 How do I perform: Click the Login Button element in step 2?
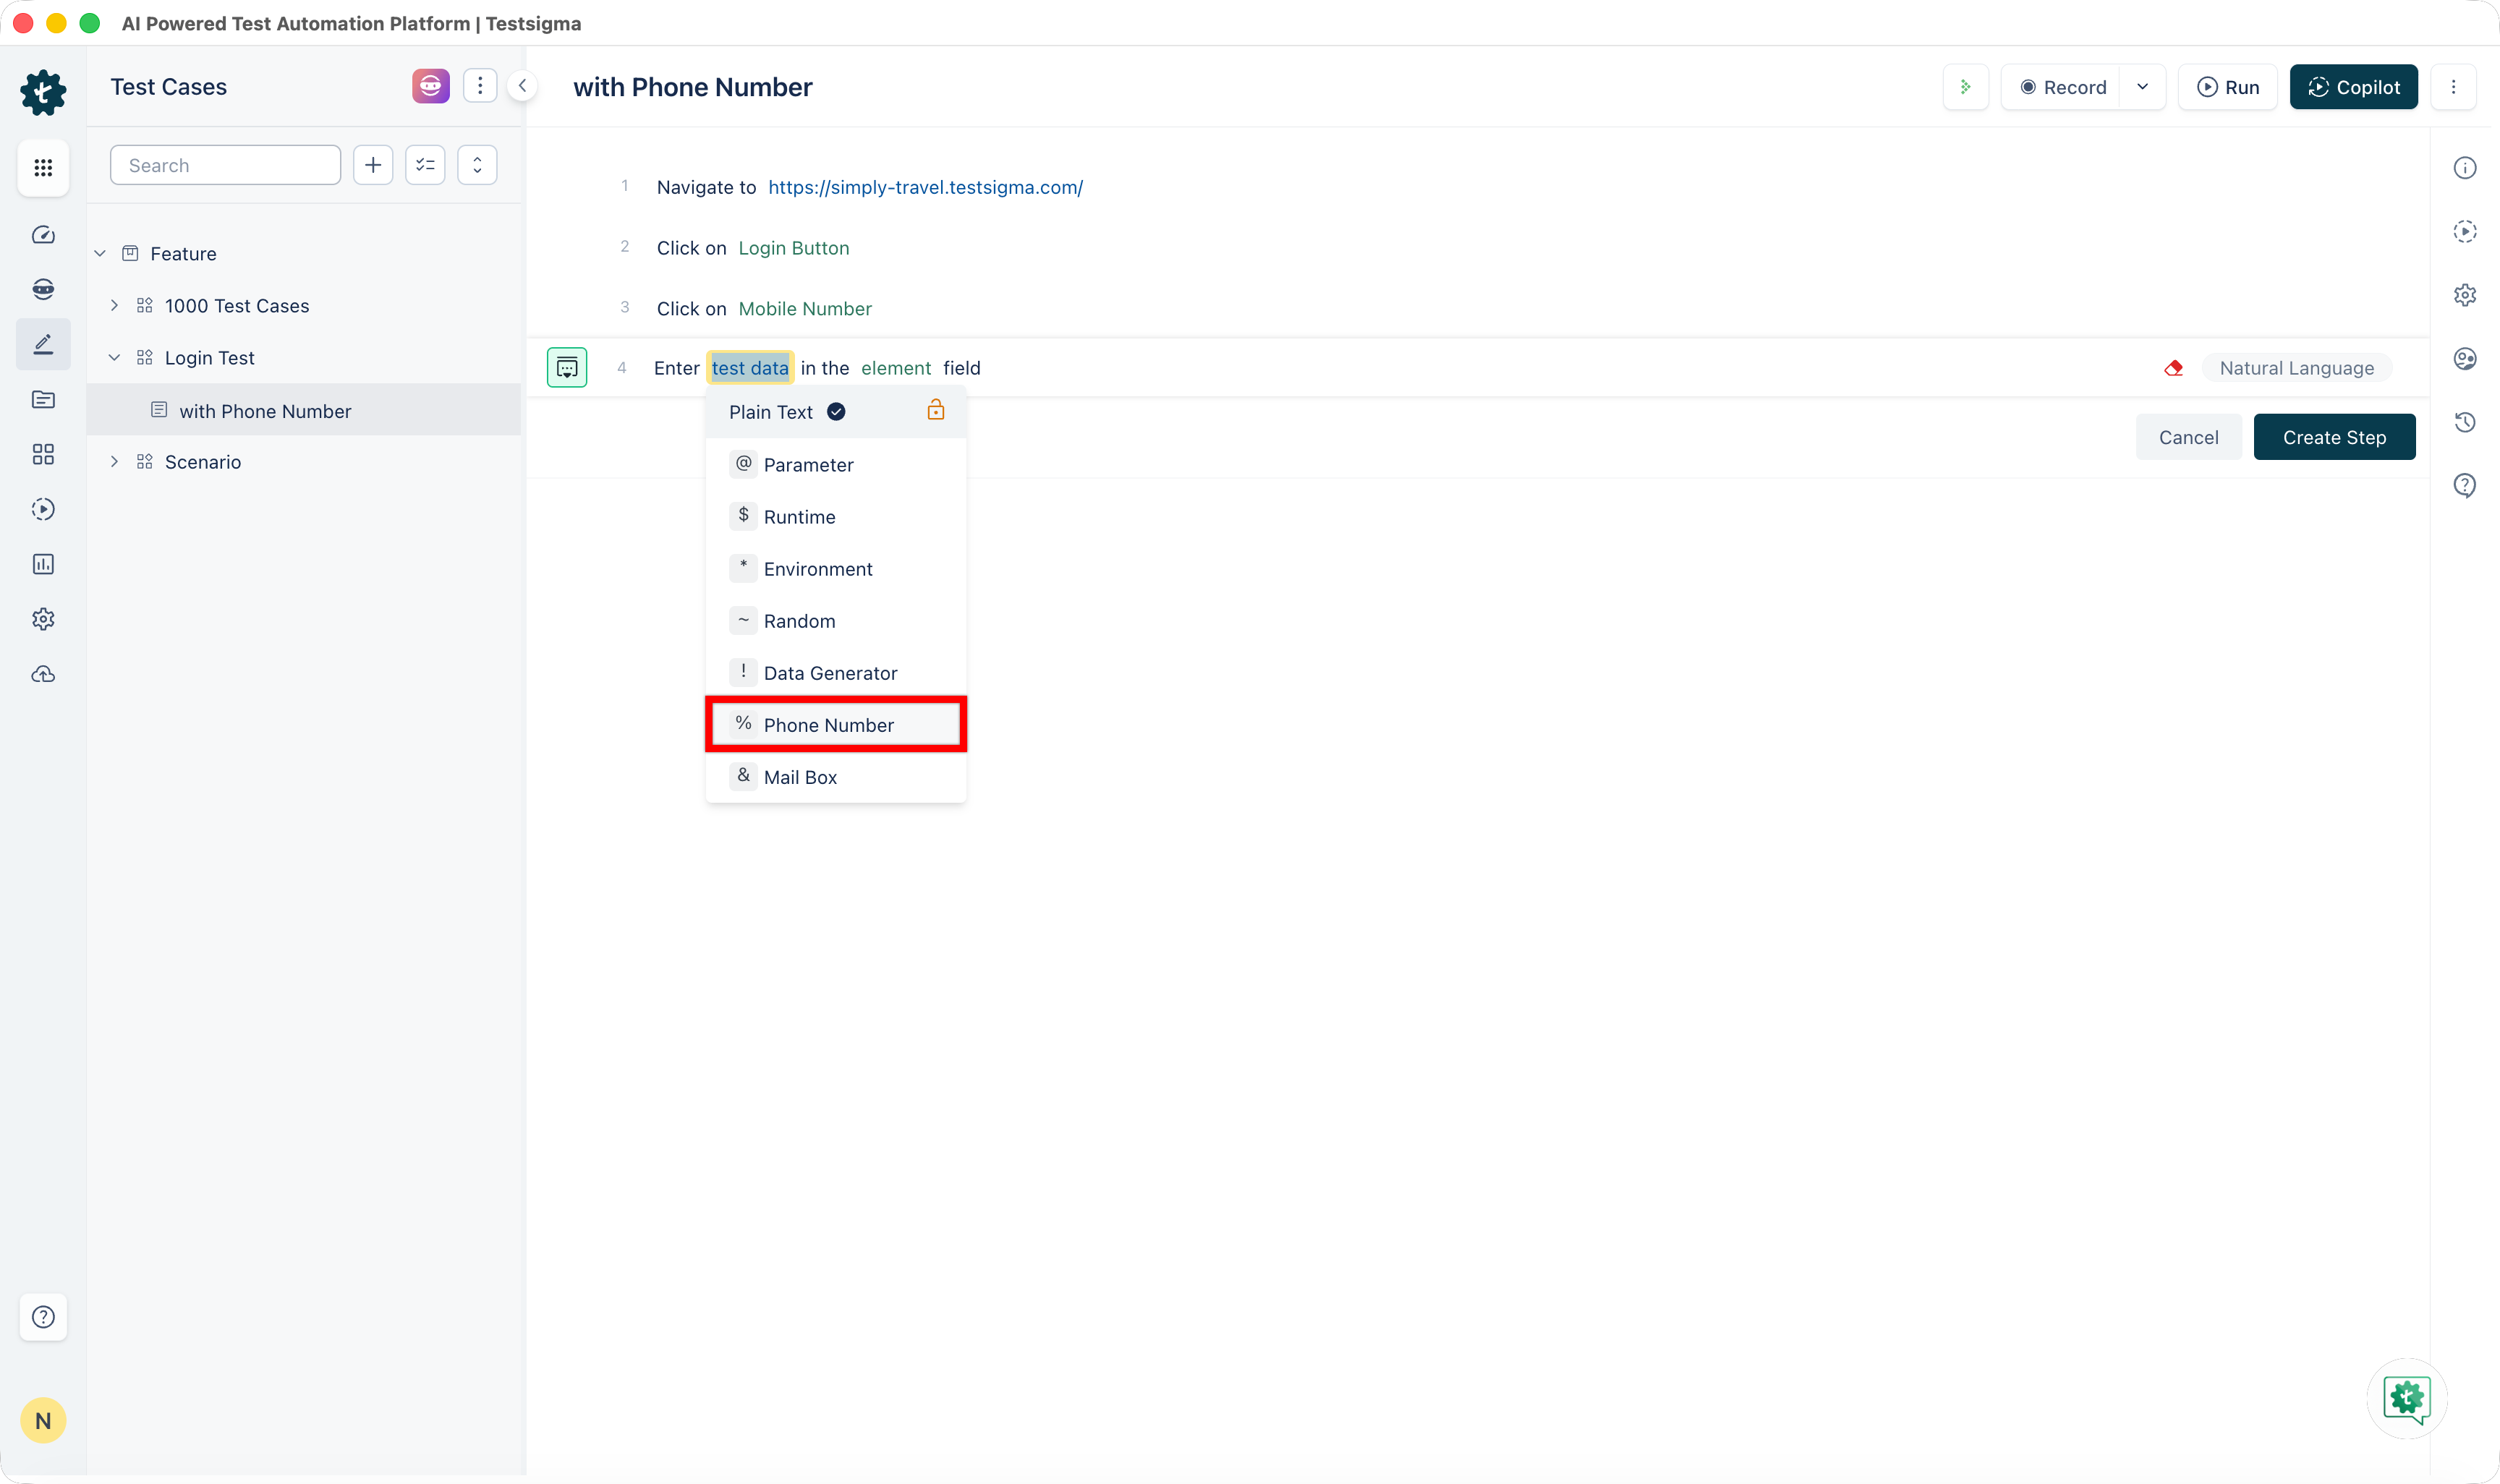[794, 248]
